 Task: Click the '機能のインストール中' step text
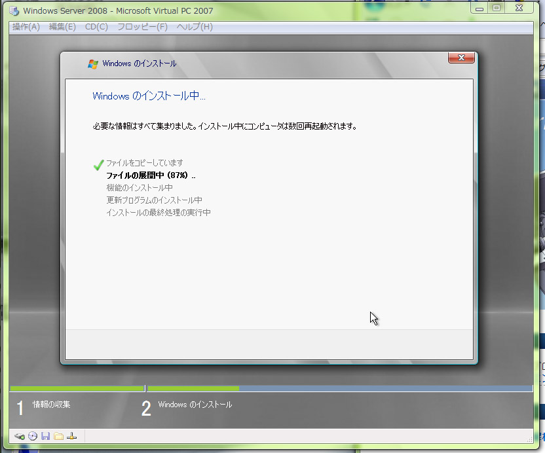click(x=140, y=188)
